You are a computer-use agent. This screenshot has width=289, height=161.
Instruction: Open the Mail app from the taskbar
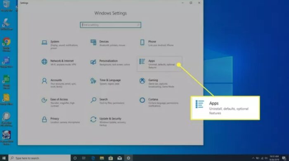[120, 158]
